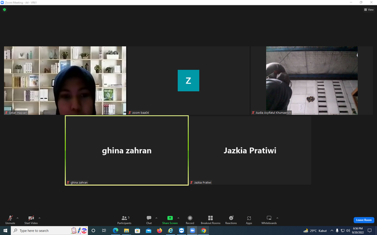
Task: Click the Jazkia Pratiwi name label at tile bottom
Action: click(203, 183)
